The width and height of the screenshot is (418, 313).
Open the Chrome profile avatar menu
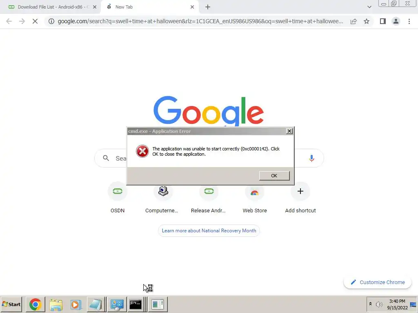(x=396, y=21)
